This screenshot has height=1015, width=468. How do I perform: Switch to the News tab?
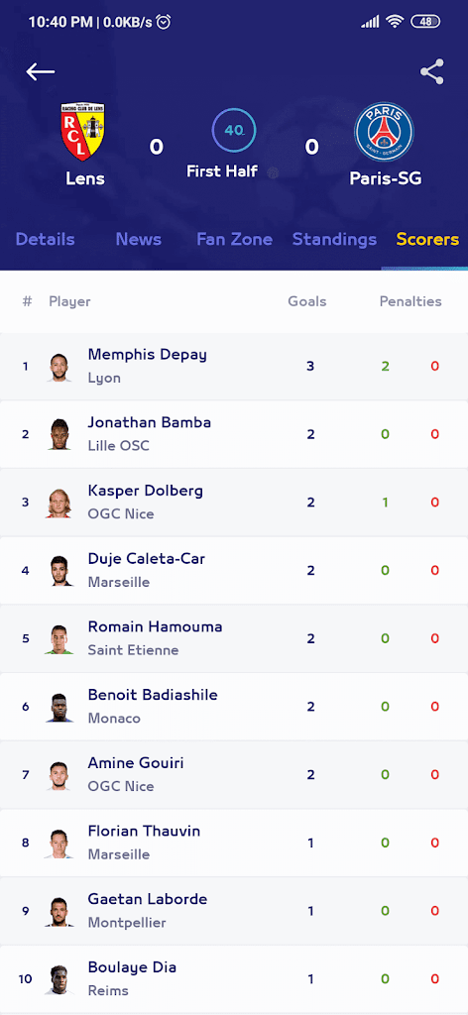click(139, 240)
